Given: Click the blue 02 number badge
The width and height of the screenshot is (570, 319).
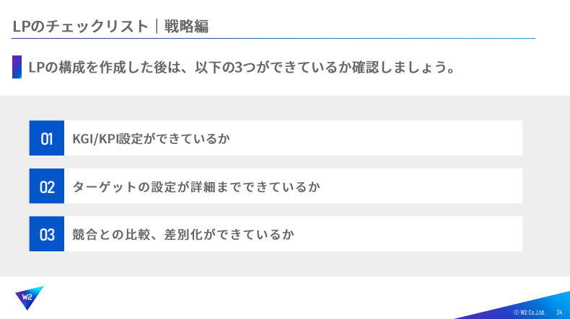Looking at the screenshot, I should click(x=46, y=186).
